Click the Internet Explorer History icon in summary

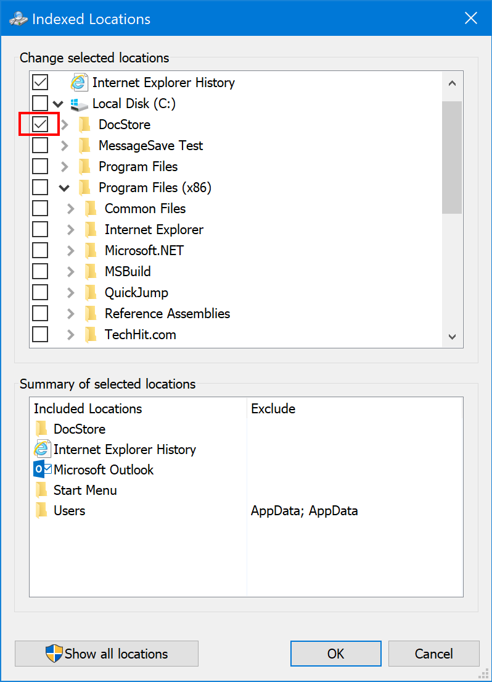42,449
